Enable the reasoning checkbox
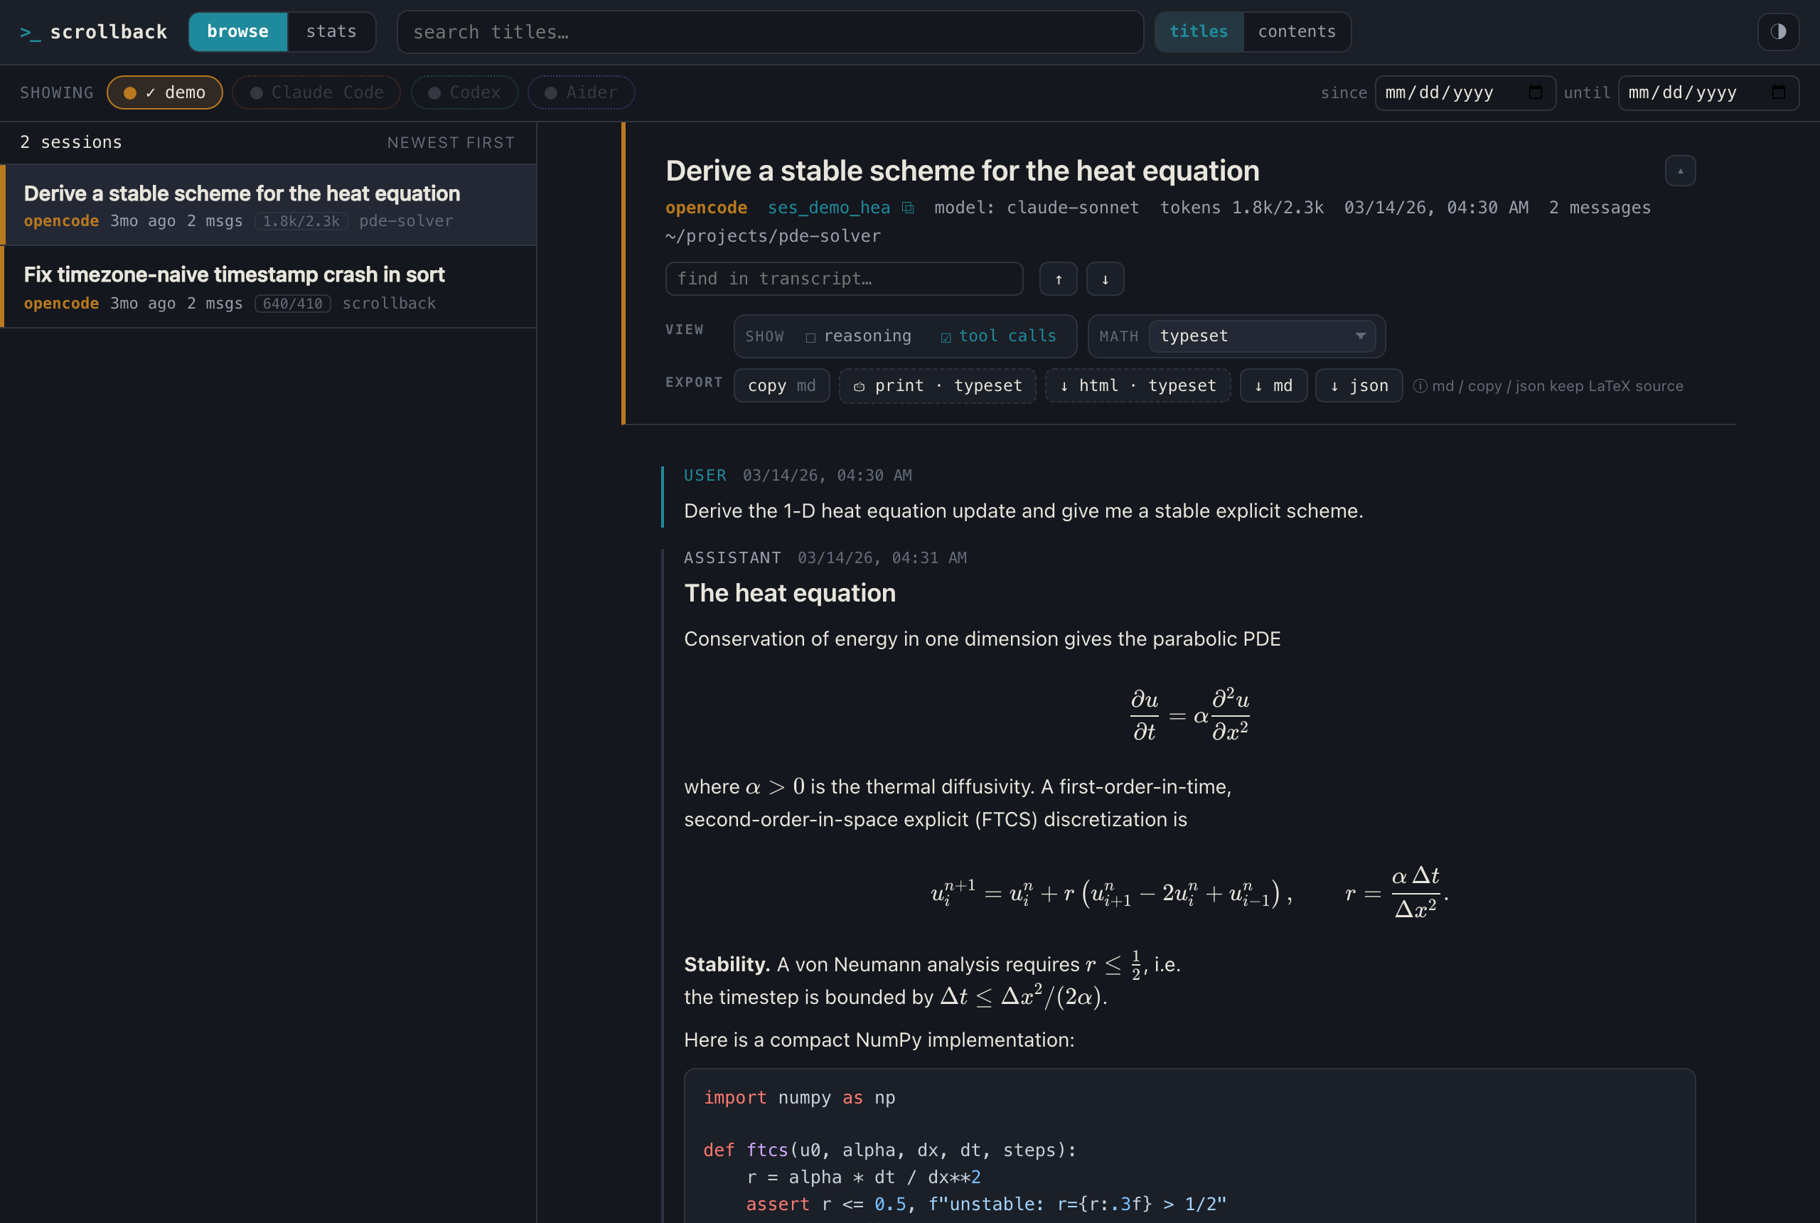1820x1223 pixels. coord(810,337)
